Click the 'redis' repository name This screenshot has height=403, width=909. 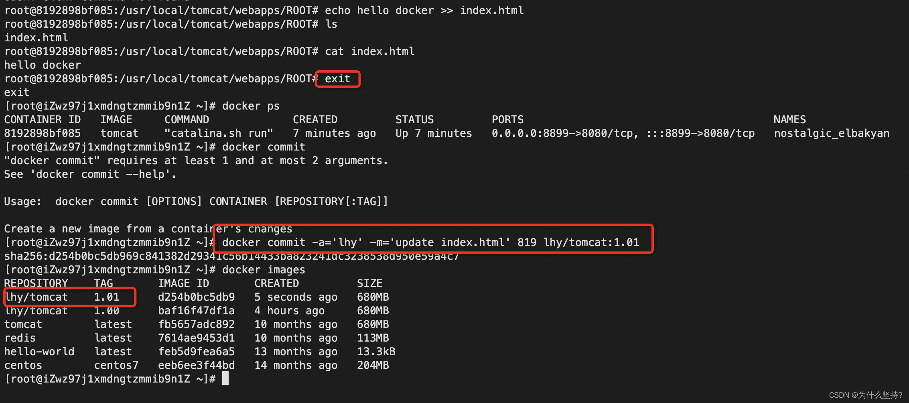(20, 338)
